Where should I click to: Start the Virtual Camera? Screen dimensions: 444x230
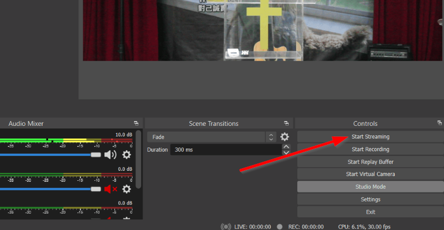tap(370, 174)
